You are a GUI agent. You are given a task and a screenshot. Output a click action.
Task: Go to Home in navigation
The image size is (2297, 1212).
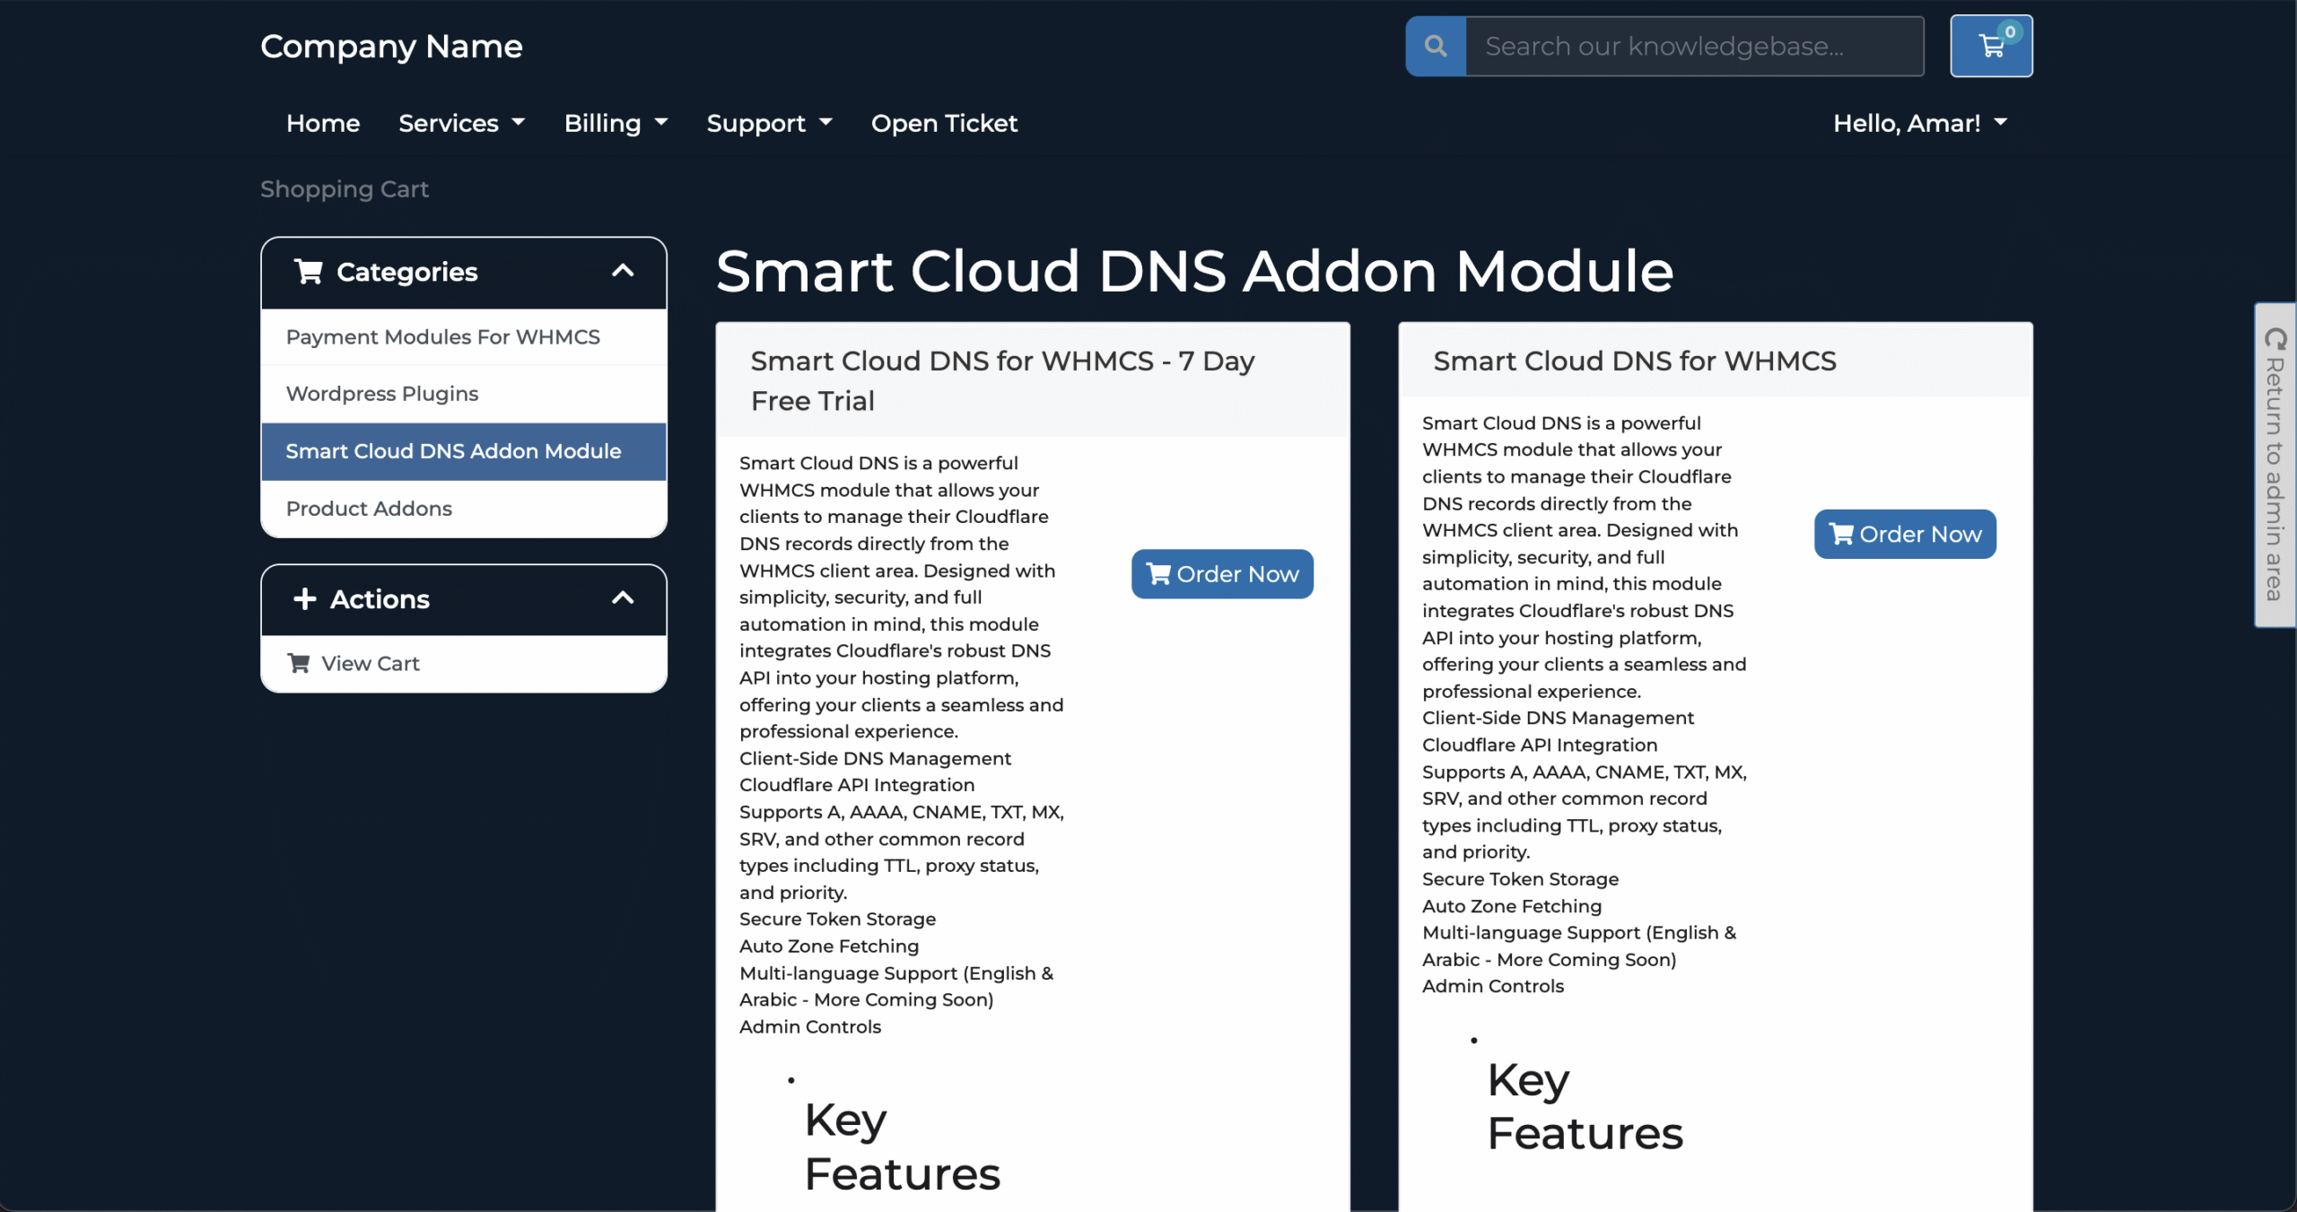[x=323, y=123]
